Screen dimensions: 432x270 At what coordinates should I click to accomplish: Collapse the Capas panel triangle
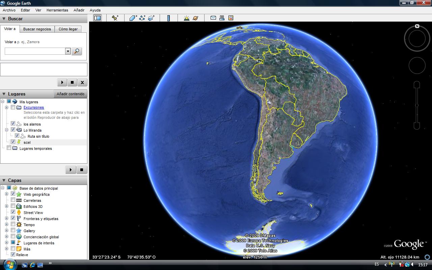click(4, 181)
